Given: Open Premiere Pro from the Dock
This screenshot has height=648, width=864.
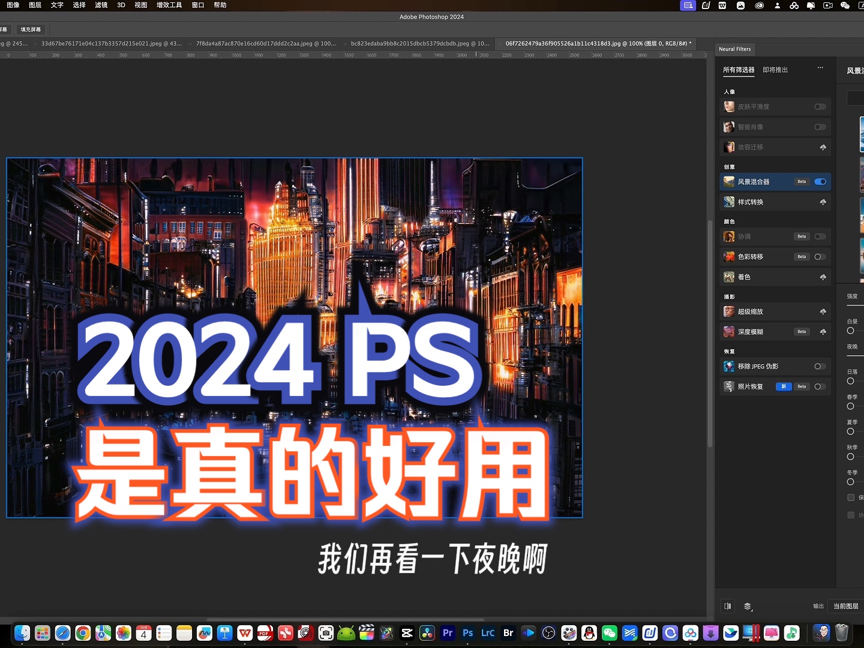Looking at the screenshot, I should point(447,633).
